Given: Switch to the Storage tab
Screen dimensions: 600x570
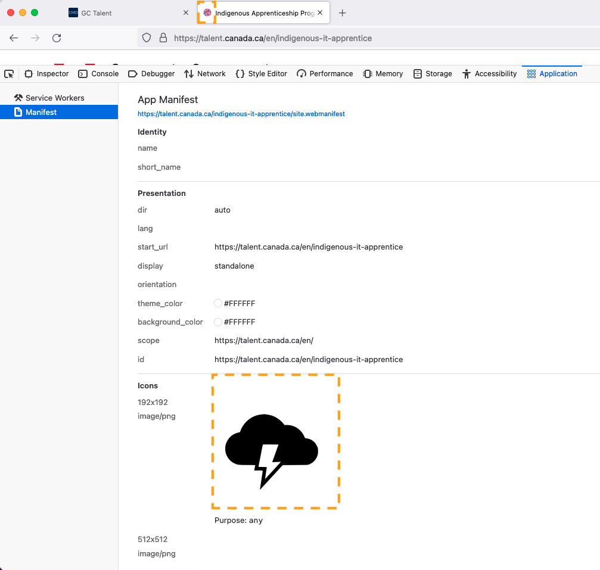Looking at the screenshot, I should point(433,74).
